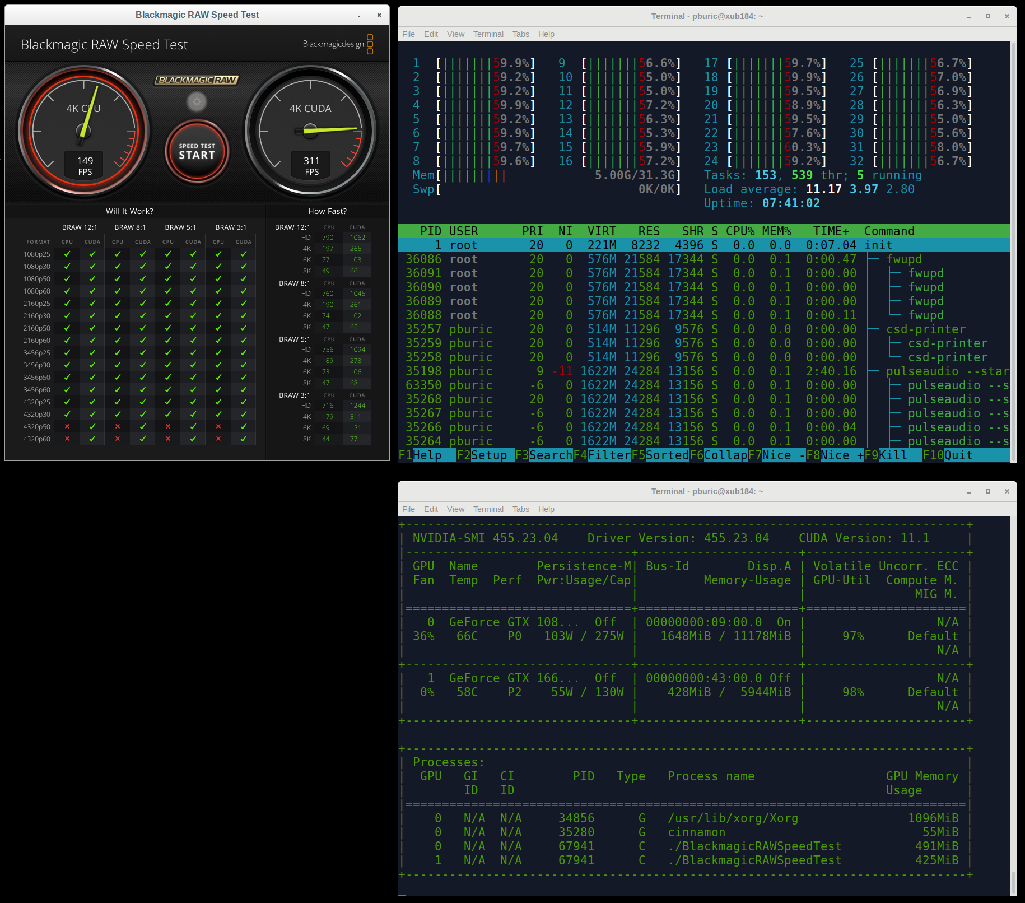The width and height of the screenshot is (1025, 903).
Task: Sort htop by CPU% column header
Action: coord(740,231)
